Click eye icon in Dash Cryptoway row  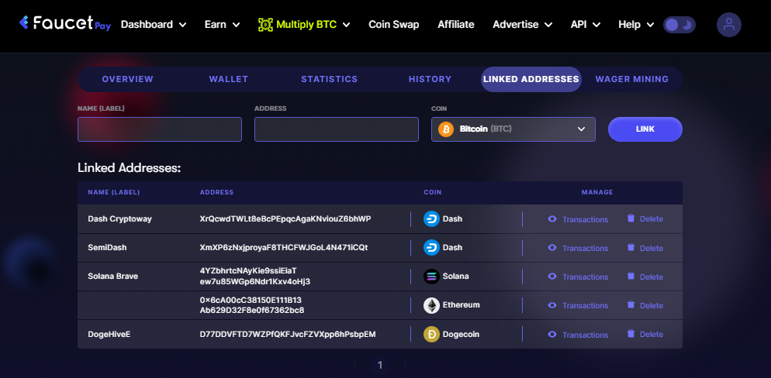(x=552, y=219)
